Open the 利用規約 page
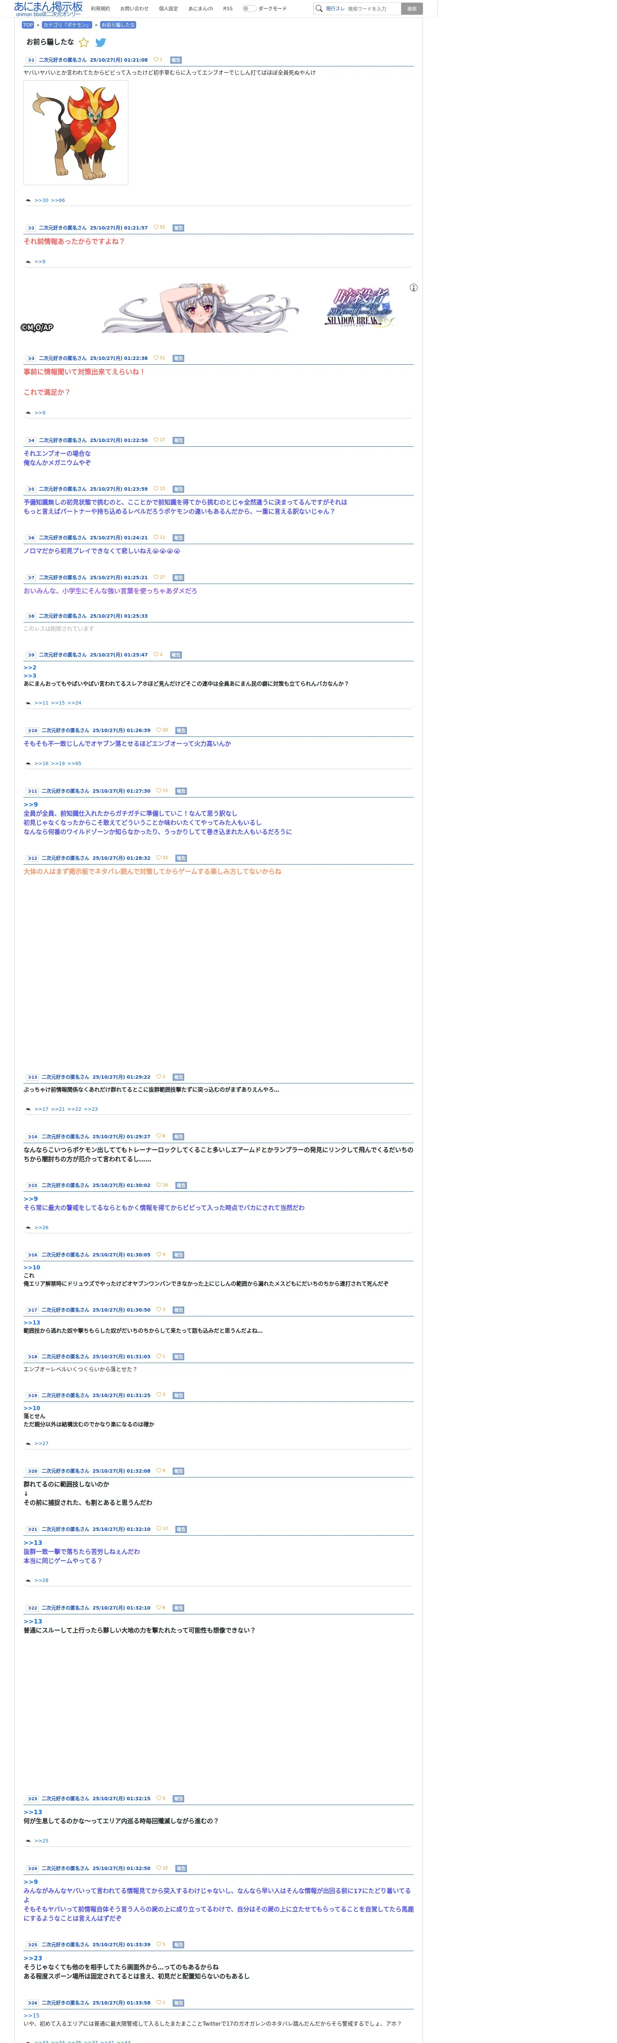The height and width of the screenshot is (2043, 617). pos(101,9)
